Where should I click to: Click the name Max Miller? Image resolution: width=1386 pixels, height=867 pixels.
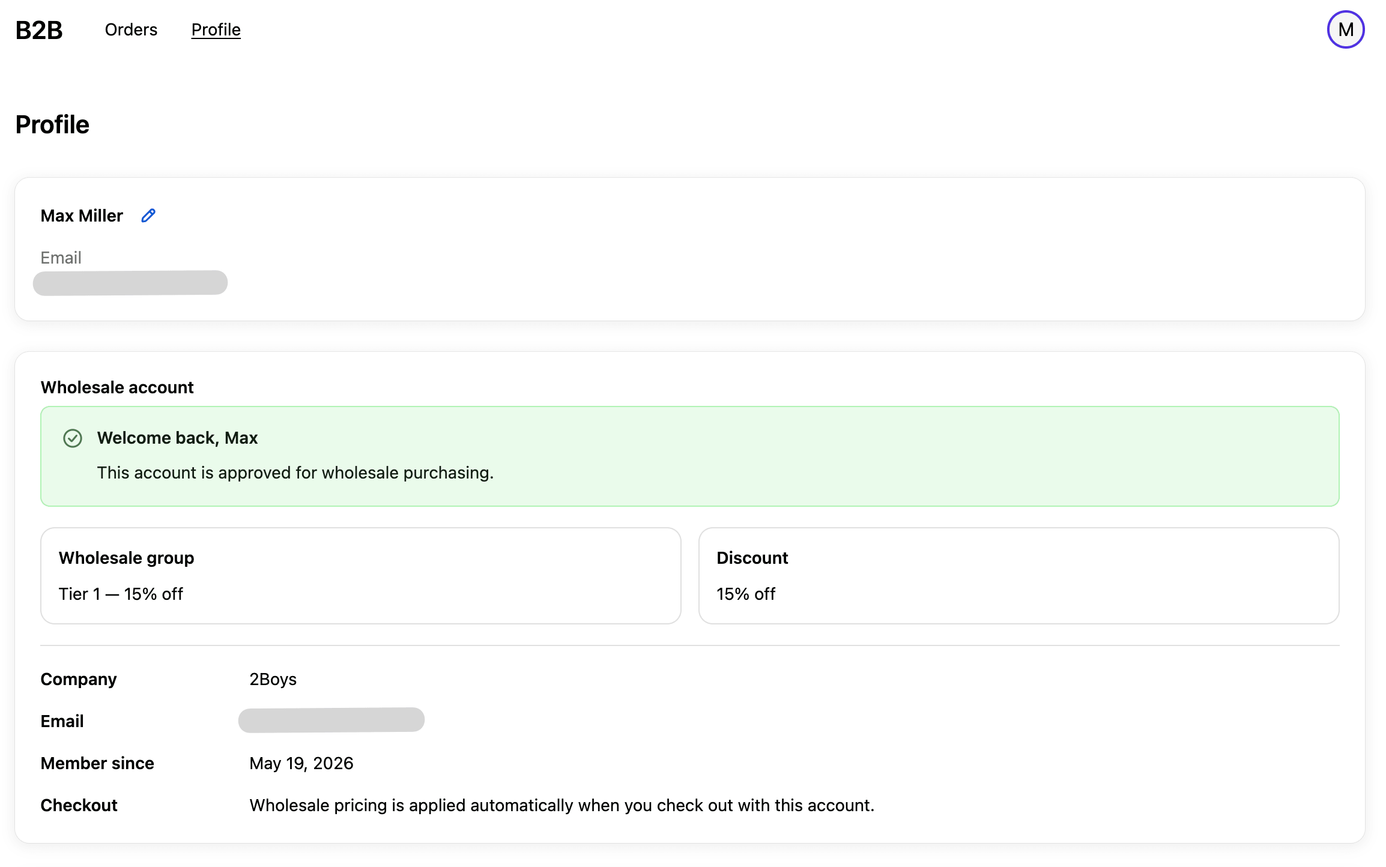[82, 216]
